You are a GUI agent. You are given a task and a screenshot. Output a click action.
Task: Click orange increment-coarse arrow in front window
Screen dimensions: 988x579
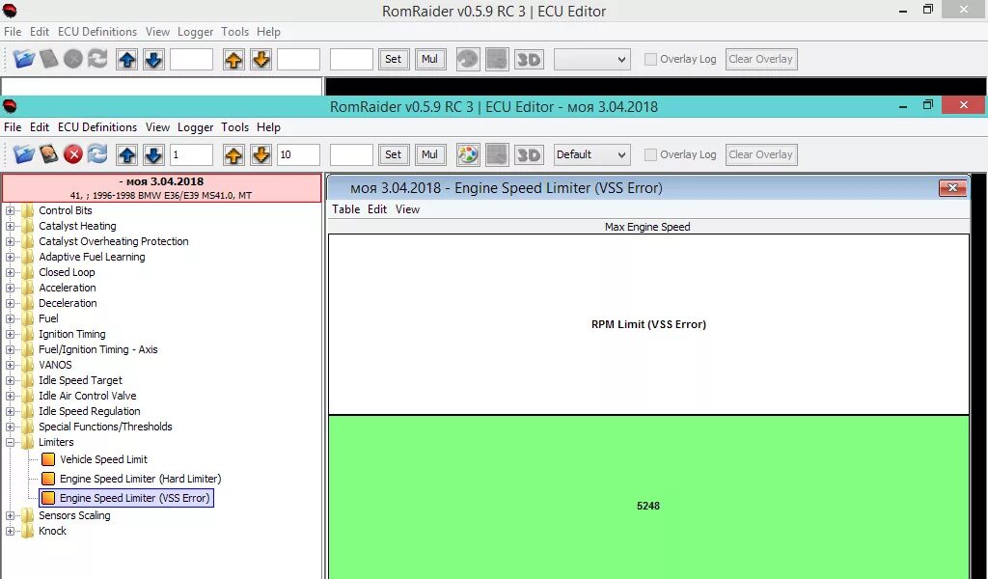point(233,155)
